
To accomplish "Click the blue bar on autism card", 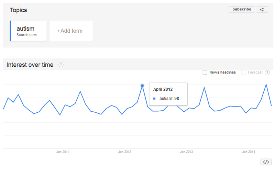I will click(x=11, y=31).
